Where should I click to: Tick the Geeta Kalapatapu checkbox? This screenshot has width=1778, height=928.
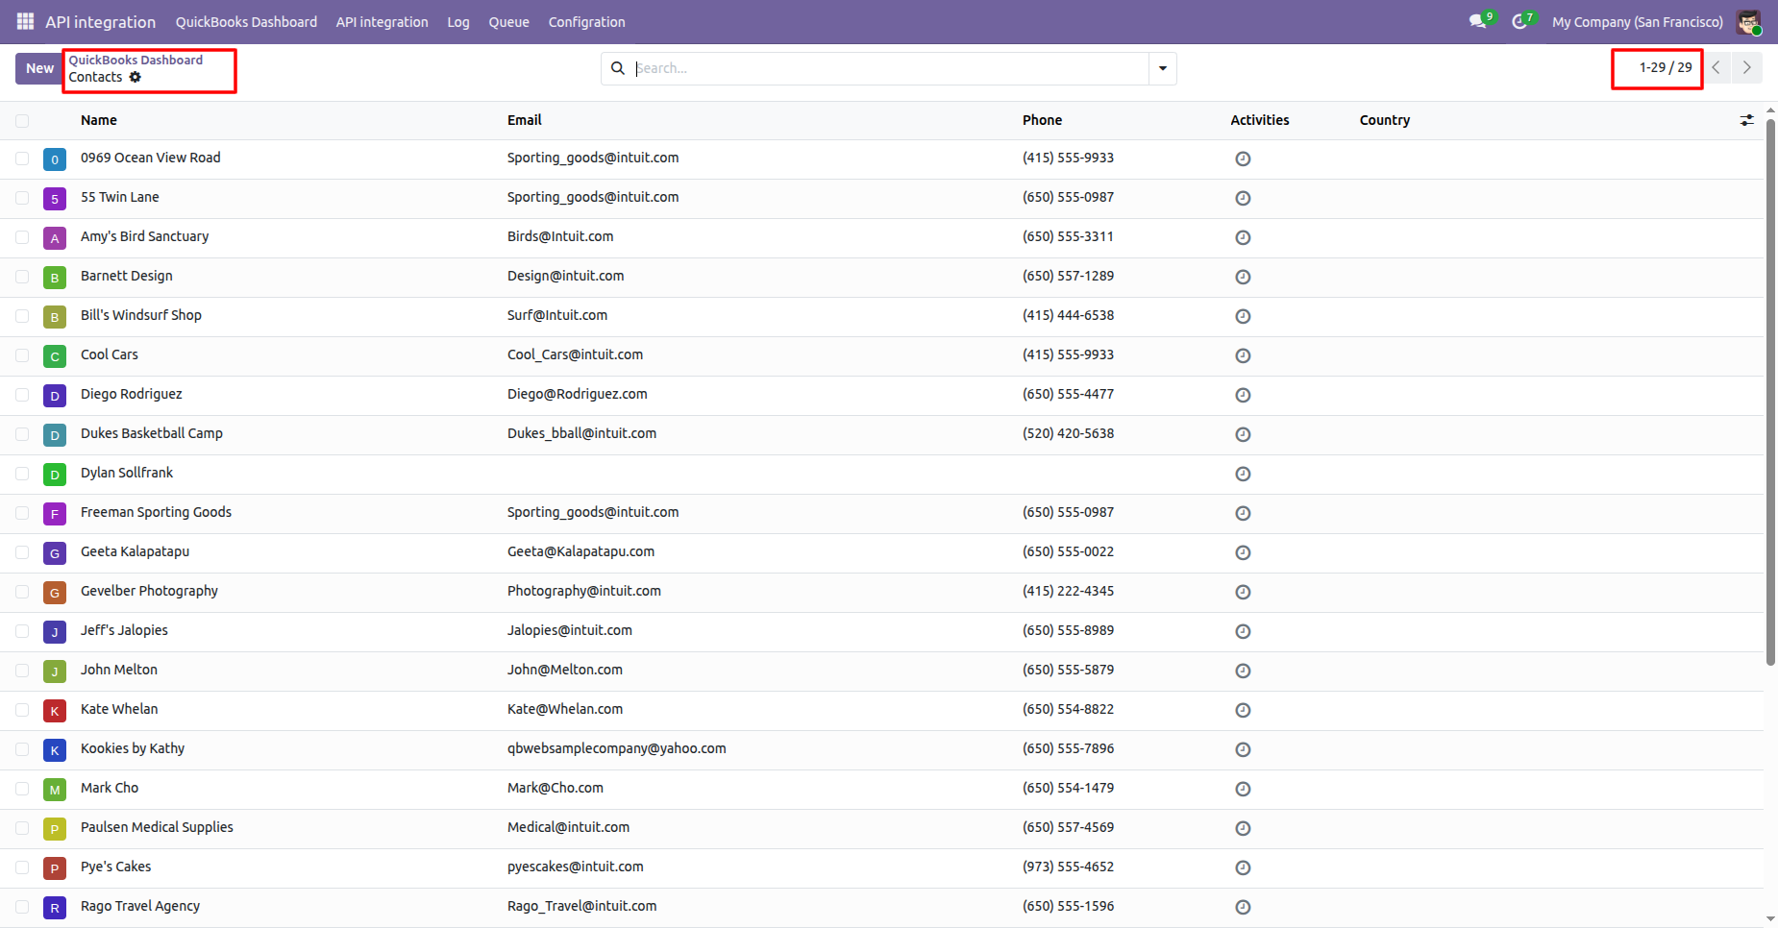pos(22,552)
